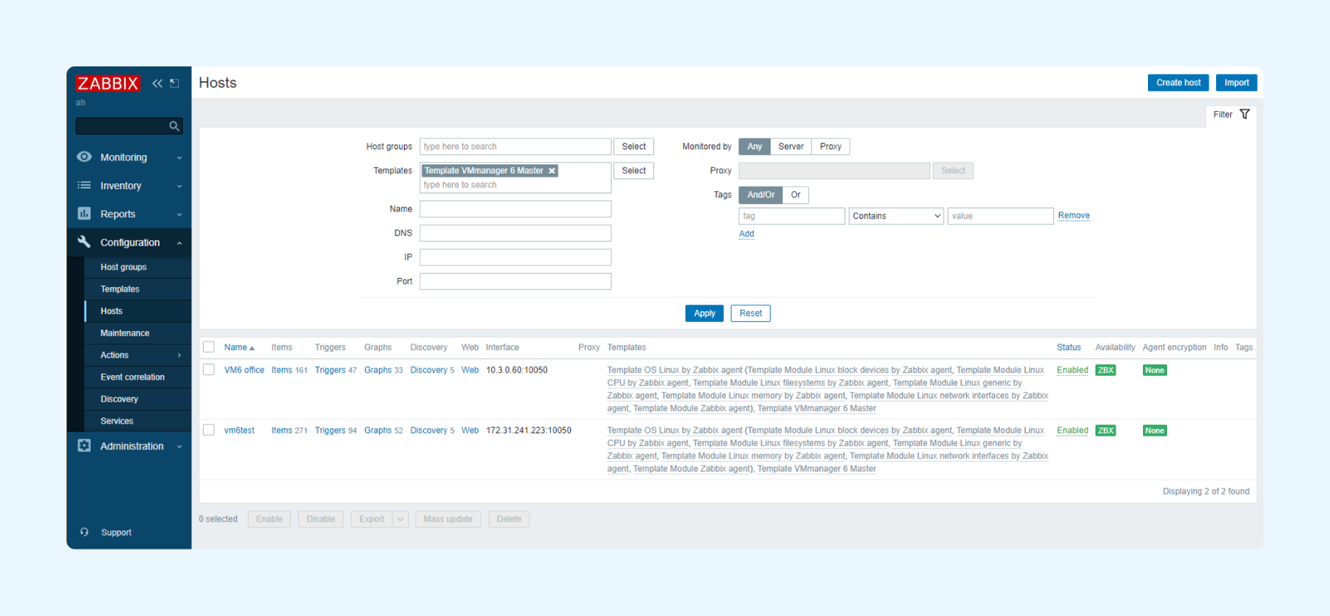Open the Contains tag operator dropdown
The height and width of the screenshot is (616, 1330).
pyautogui.click(x=895, y=216)
